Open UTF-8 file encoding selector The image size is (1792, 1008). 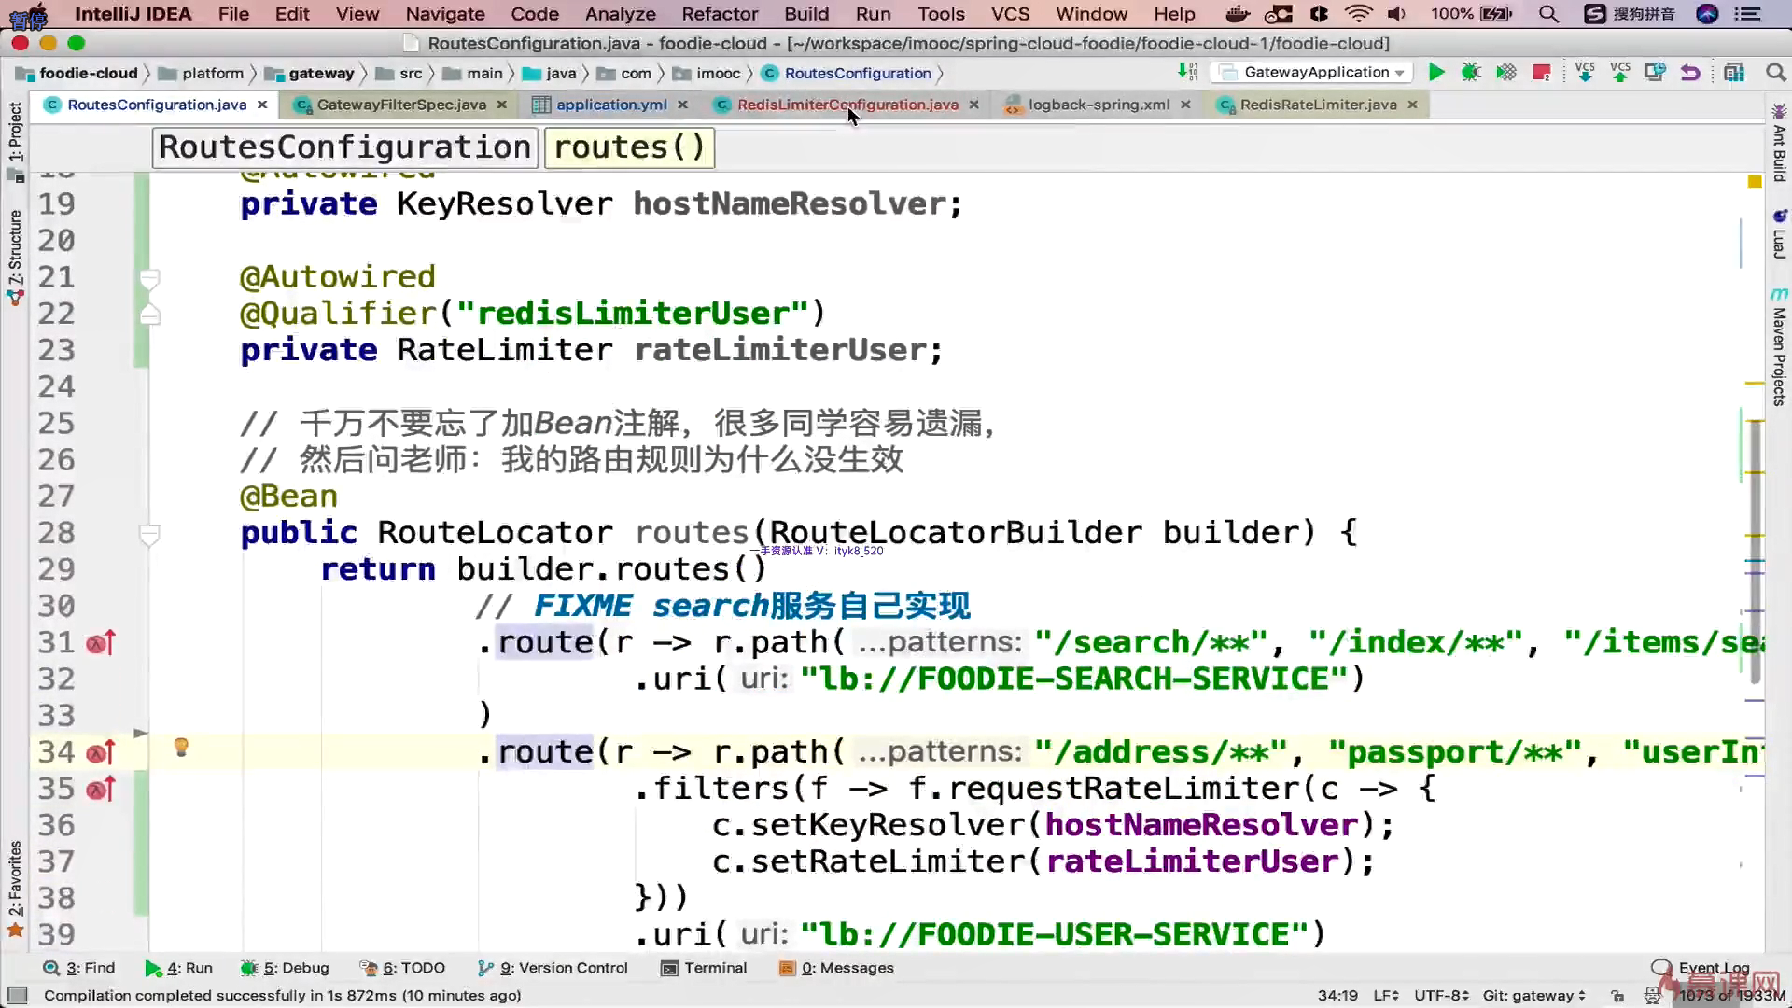1441,996
